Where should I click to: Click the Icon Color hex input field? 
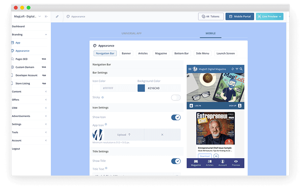[118, 88]
